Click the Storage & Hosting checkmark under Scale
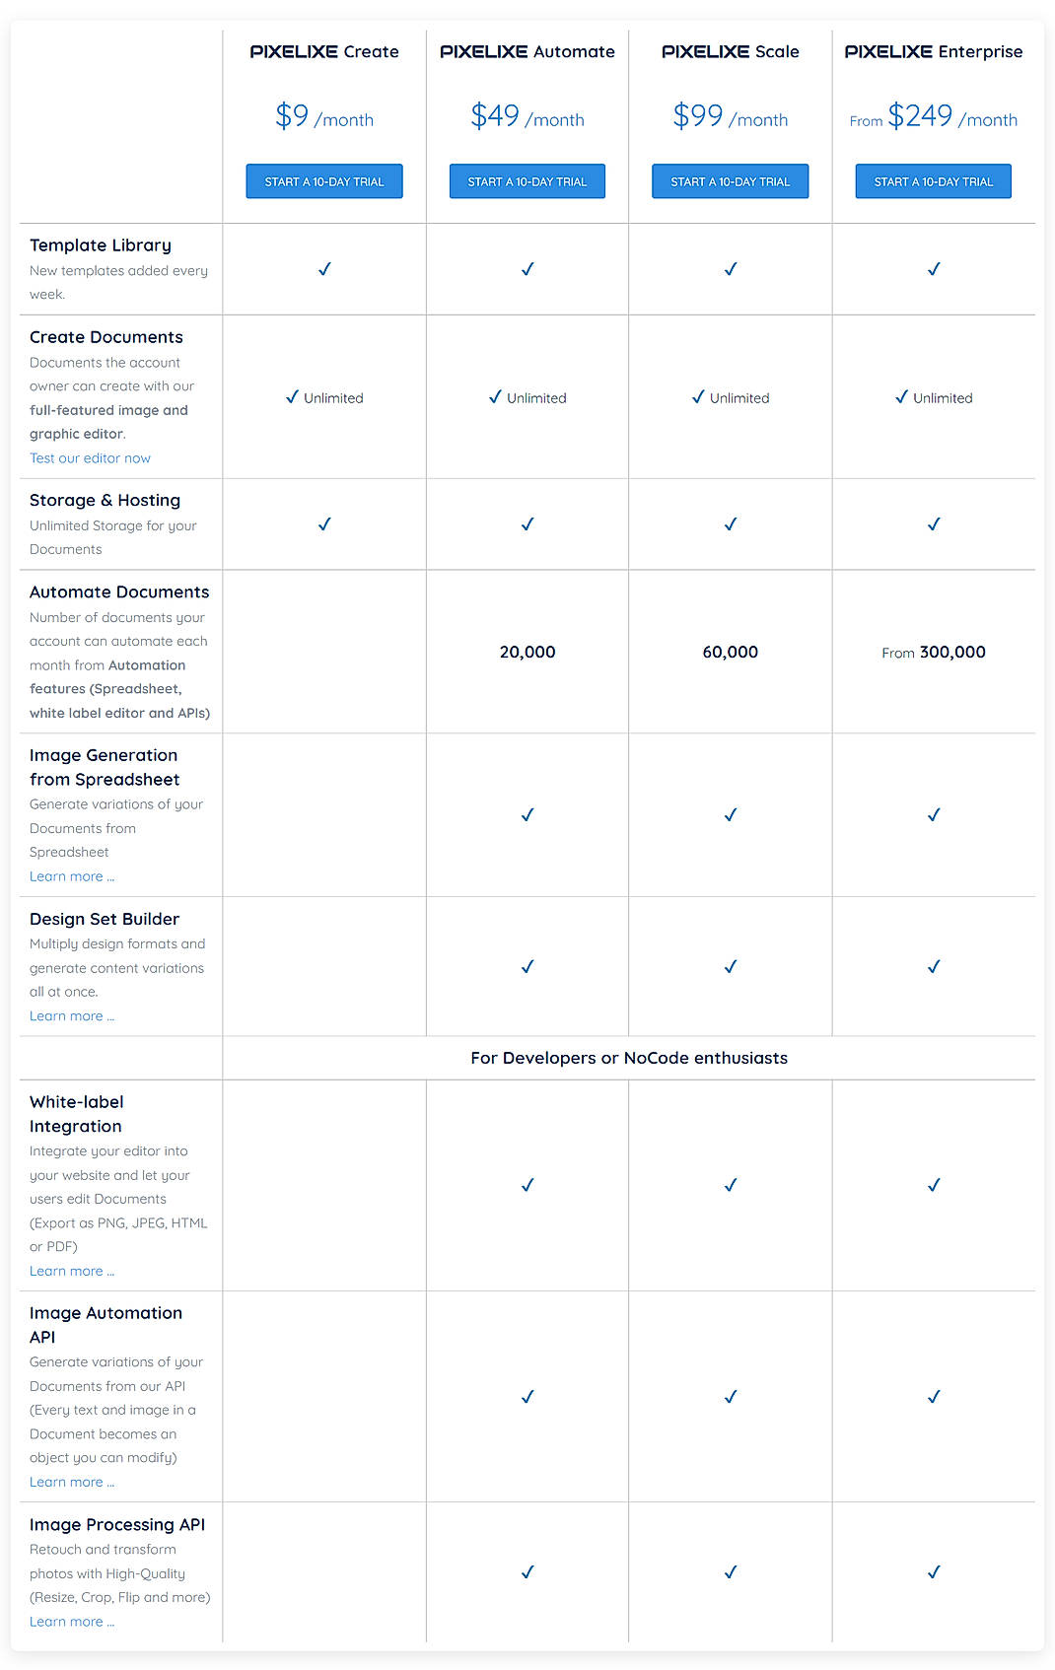The image size is (1055, 1670). [730, 523]
